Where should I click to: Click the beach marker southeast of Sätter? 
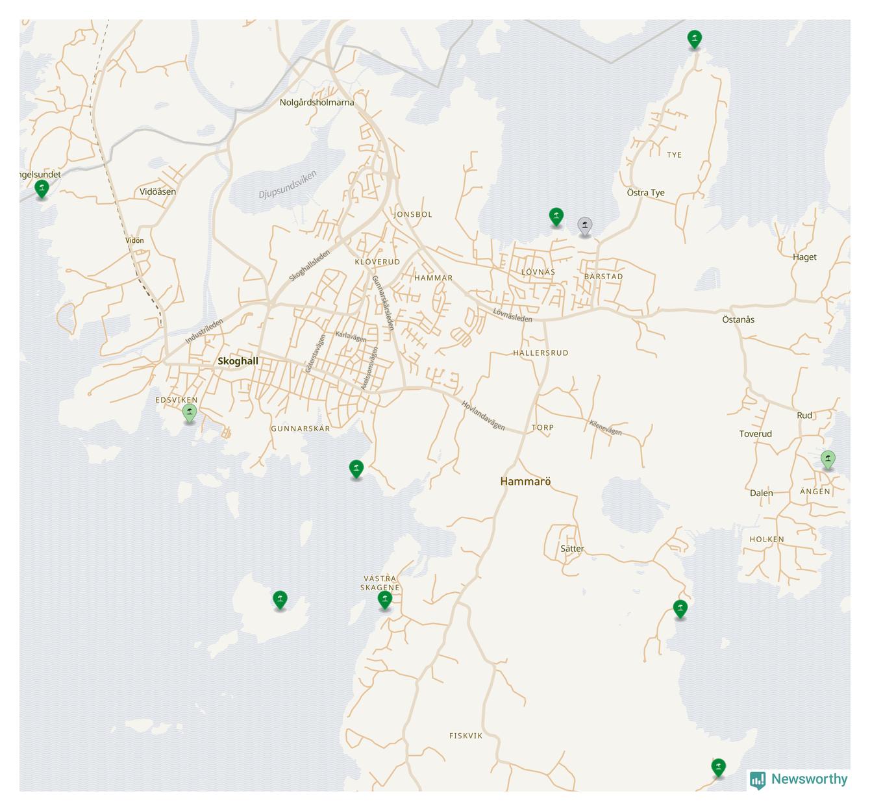point(680,610)
